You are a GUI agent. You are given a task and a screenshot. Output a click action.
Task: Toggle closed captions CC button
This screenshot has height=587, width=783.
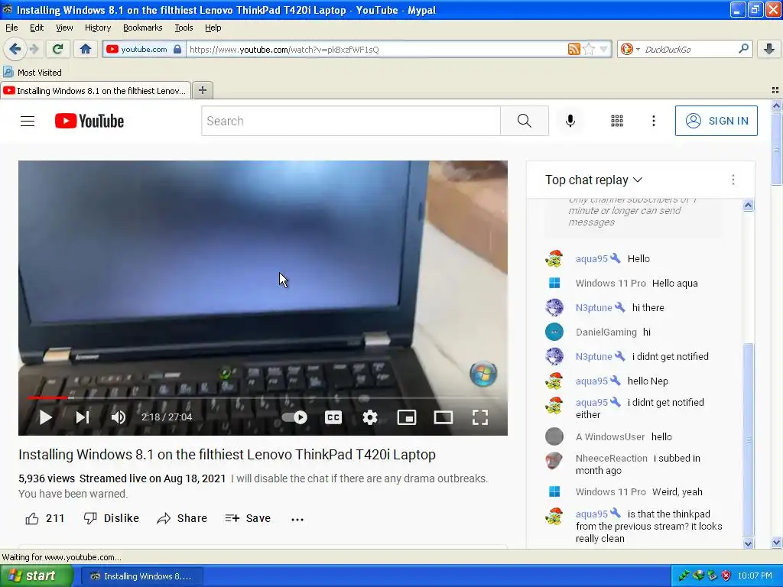coord(333,417)
